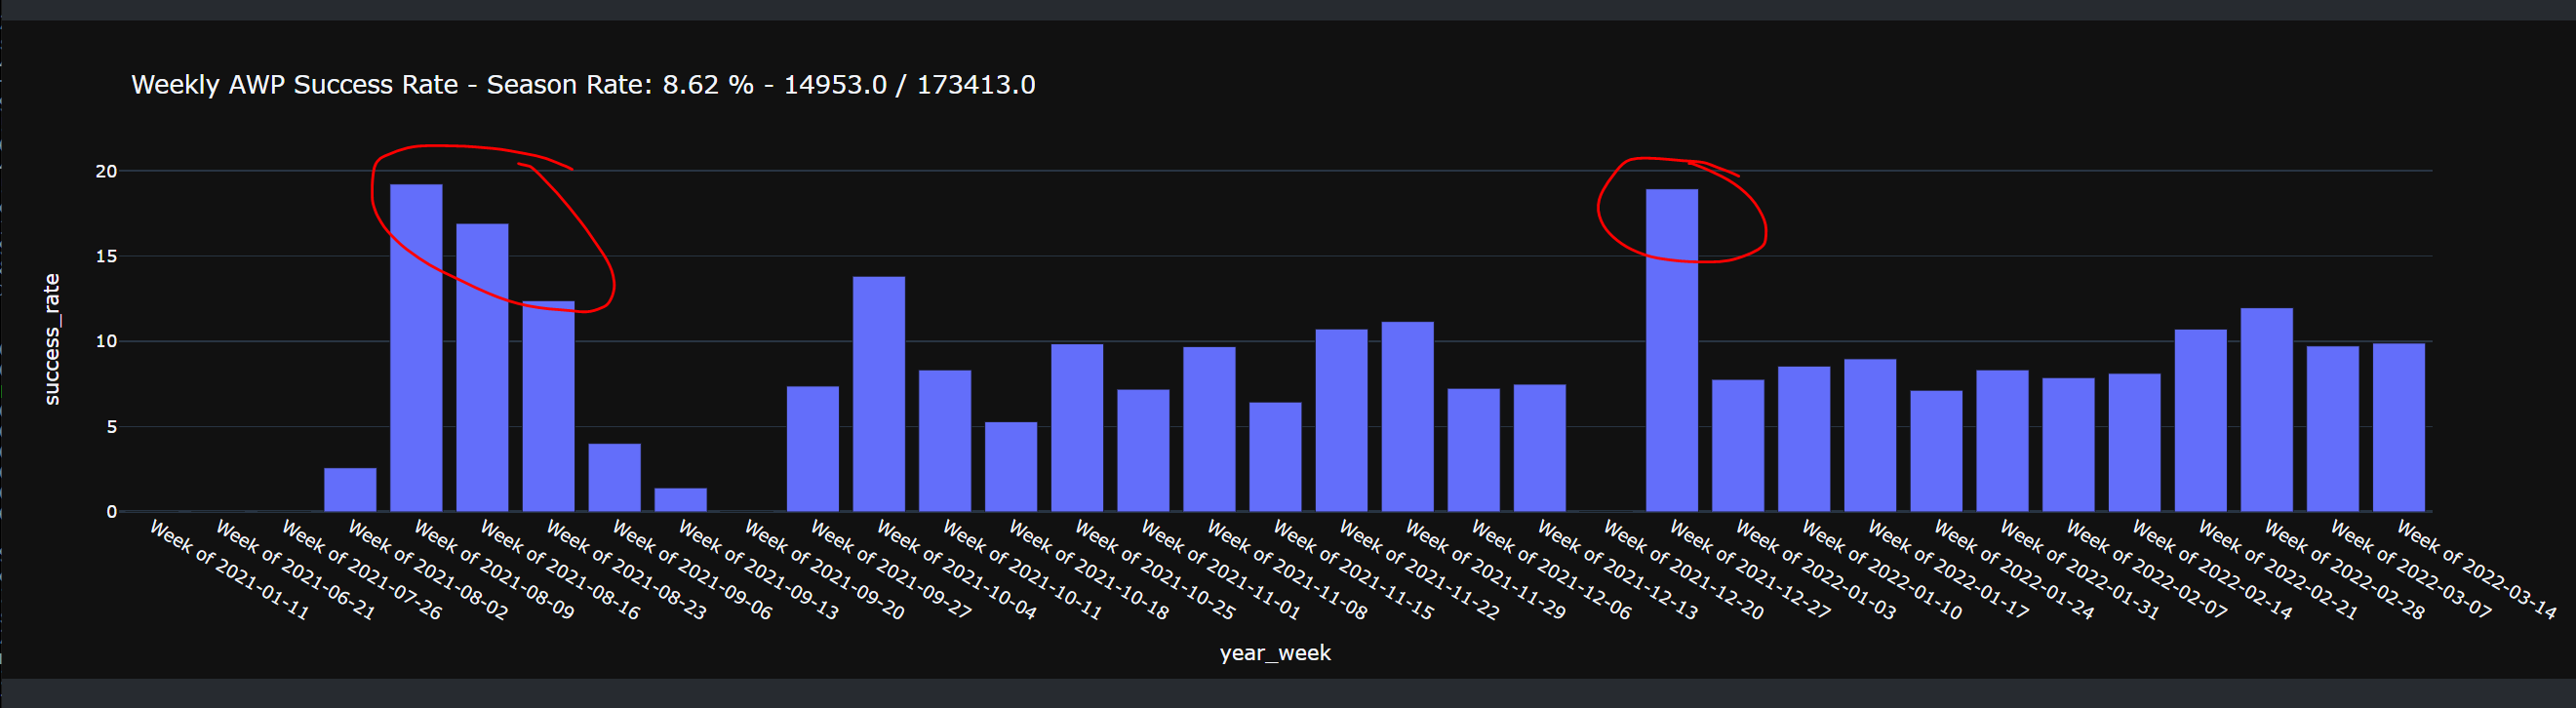This screenshot has height=708, width=2576.
Task: Click the bar for week of 2021-12-13
Action: [x=1539, y=448]
